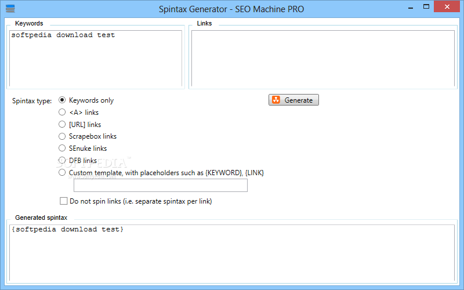Focus the Links text area
This screenshot has height=290, width=464.
[x=323, y=59]
